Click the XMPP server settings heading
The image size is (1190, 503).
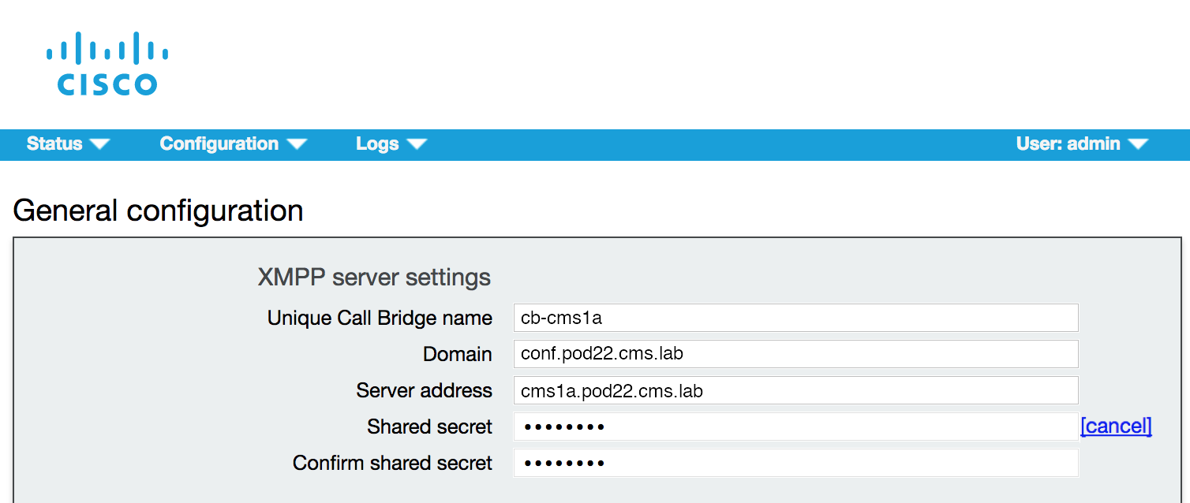[x=374, y=278]
